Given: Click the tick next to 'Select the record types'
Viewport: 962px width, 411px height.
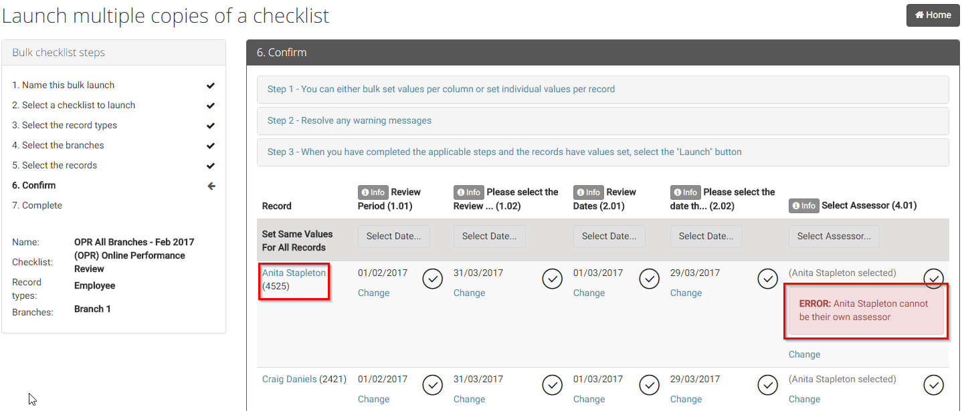Looking at the screenshot, I should 211,126.
